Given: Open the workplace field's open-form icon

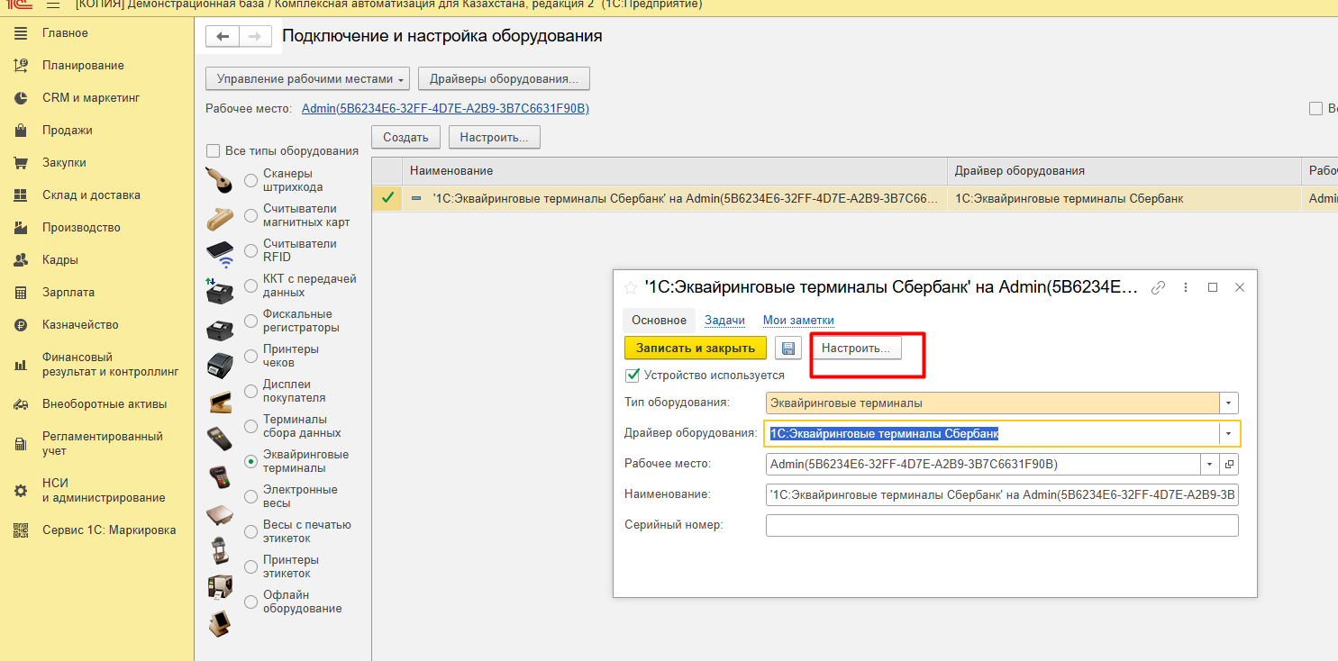Looking at the screenshot, I should pyautogui.click(x=1229, y=465).
